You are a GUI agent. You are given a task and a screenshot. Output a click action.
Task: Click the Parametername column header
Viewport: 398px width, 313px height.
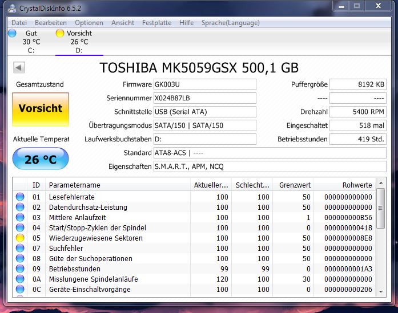[x=118, y=185]
